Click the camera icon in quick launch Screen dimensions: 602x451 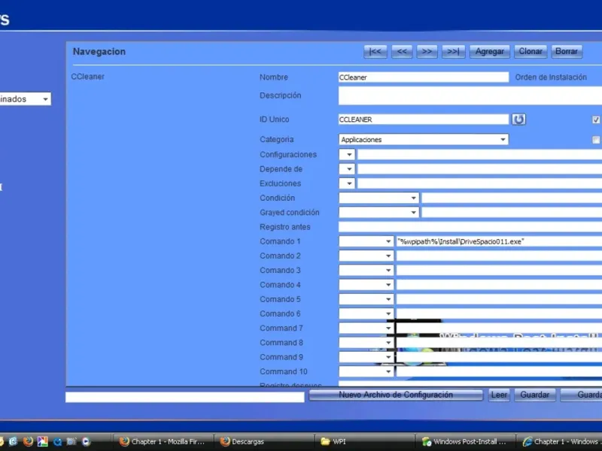(x=71, y=442)
